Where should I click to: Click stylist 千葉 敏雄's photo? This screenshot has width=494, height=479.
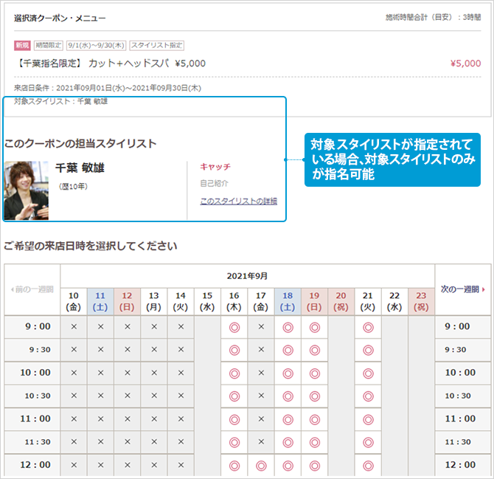coord(27,190)
